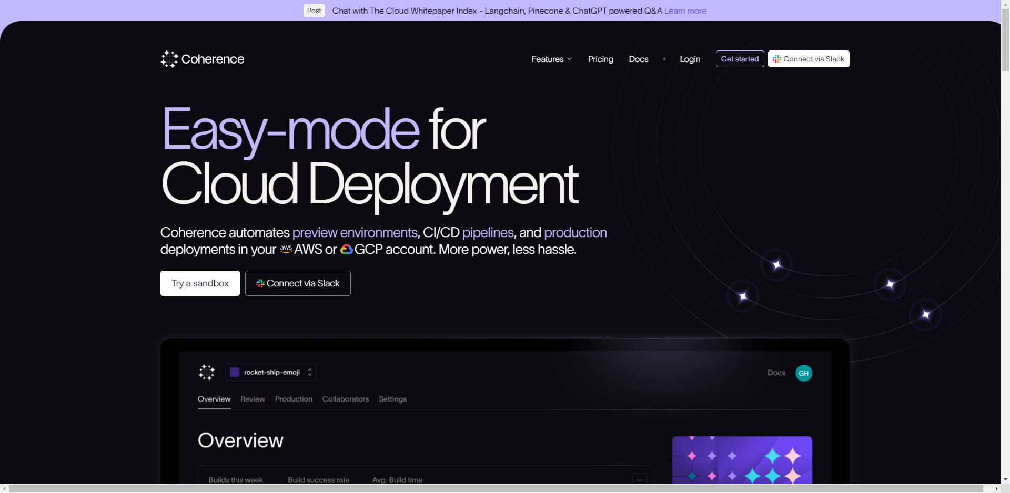This screenshot has height=493, width=1010.
Task: Click the Overview heading
Action: point(240,440)
